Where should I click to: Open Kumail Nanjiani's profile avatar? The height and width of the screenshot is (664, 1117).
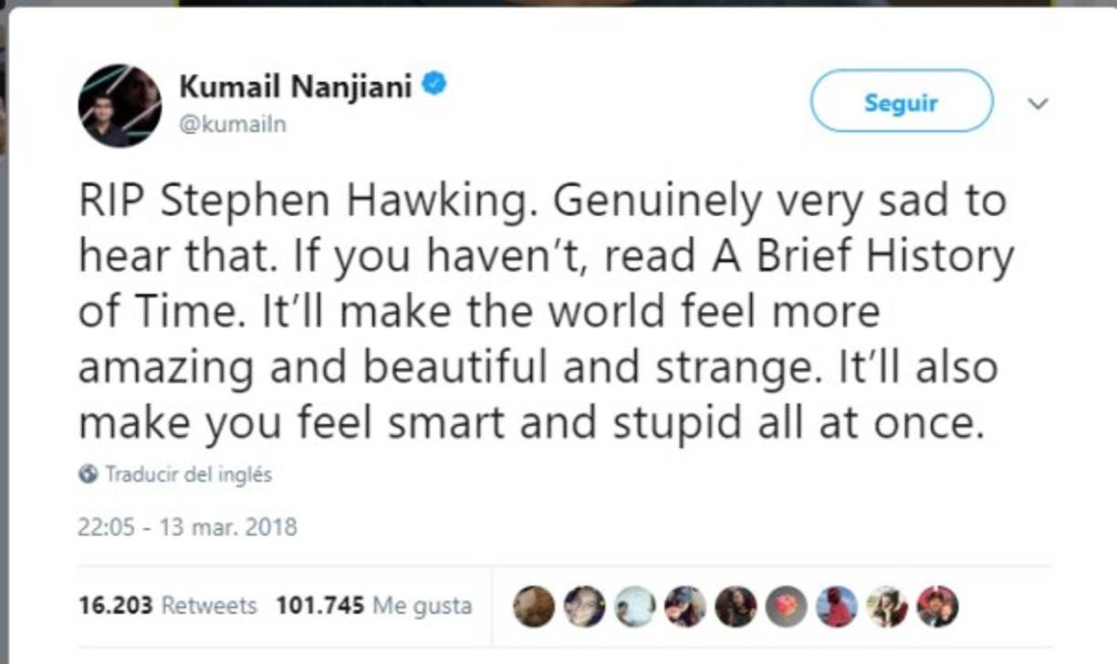click(120, 103)
